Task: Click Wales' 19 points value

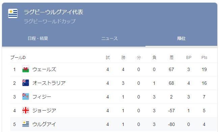Action: 204,69
